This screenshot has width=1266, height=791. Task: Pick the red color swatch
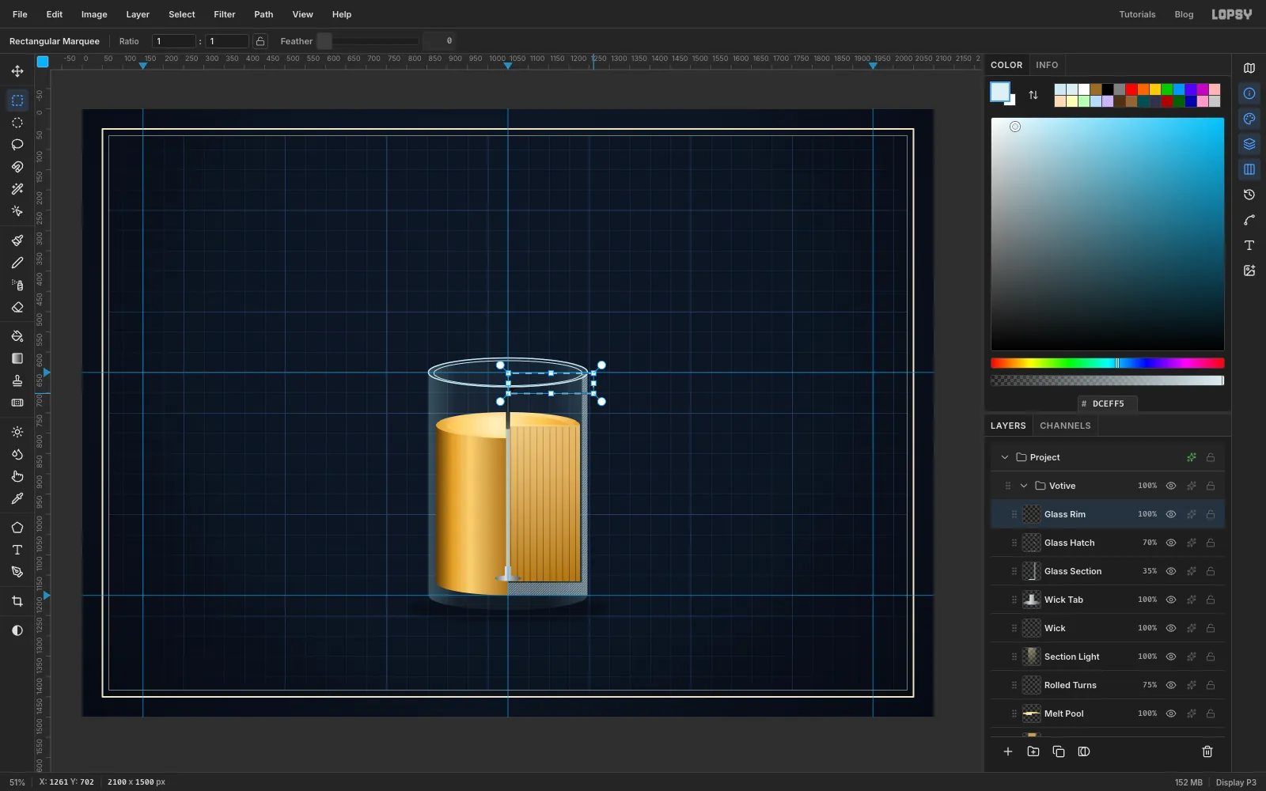pyautogui.click(x=1131, y=89)
